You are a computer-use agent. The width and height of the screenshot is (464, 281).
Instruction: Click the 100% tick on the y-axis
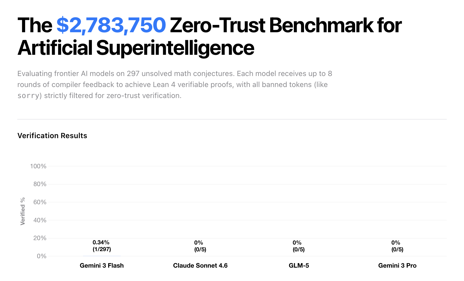(38, 166)
